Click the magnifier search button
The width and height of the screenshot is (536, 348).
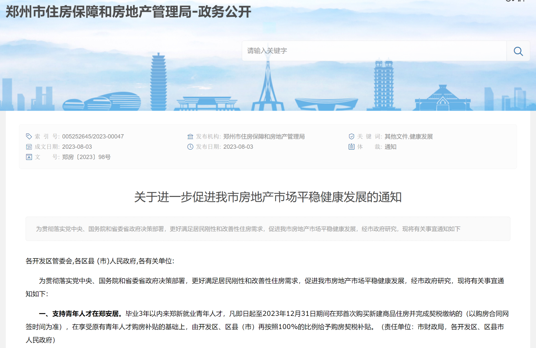click(x=518, y=51)
